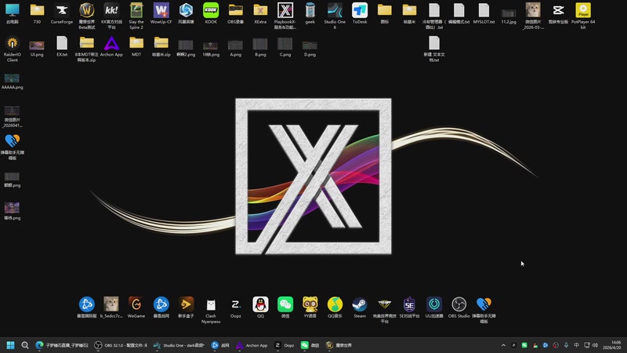Launch the green KOOK app icon

[x=211, y=13]
